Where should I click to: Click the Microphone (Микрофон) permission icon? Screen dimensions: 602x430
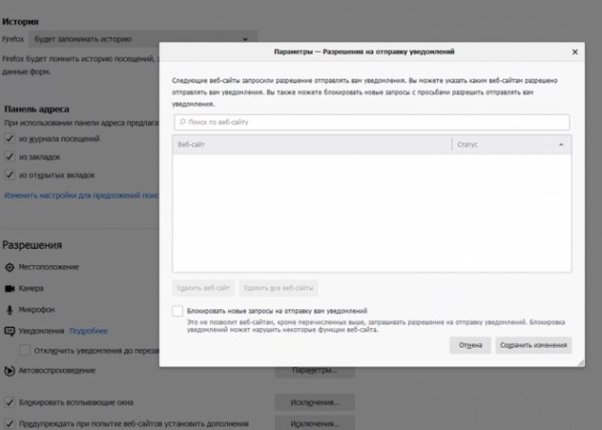pyautogui.click(x=10, y=309)
